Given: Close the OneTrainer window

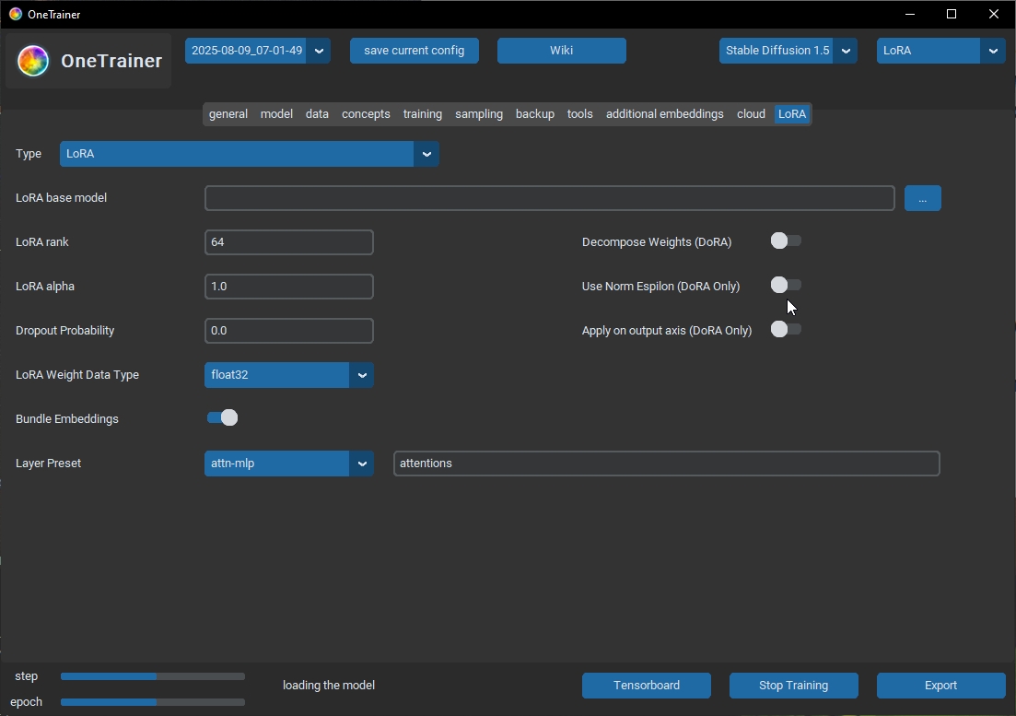Looking at the screenshot, I should pyautogui.click(x=993, y=14).
